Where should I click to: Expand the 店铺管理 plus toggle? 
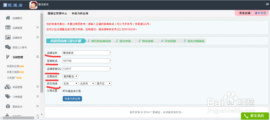click(x=38, y=27)
